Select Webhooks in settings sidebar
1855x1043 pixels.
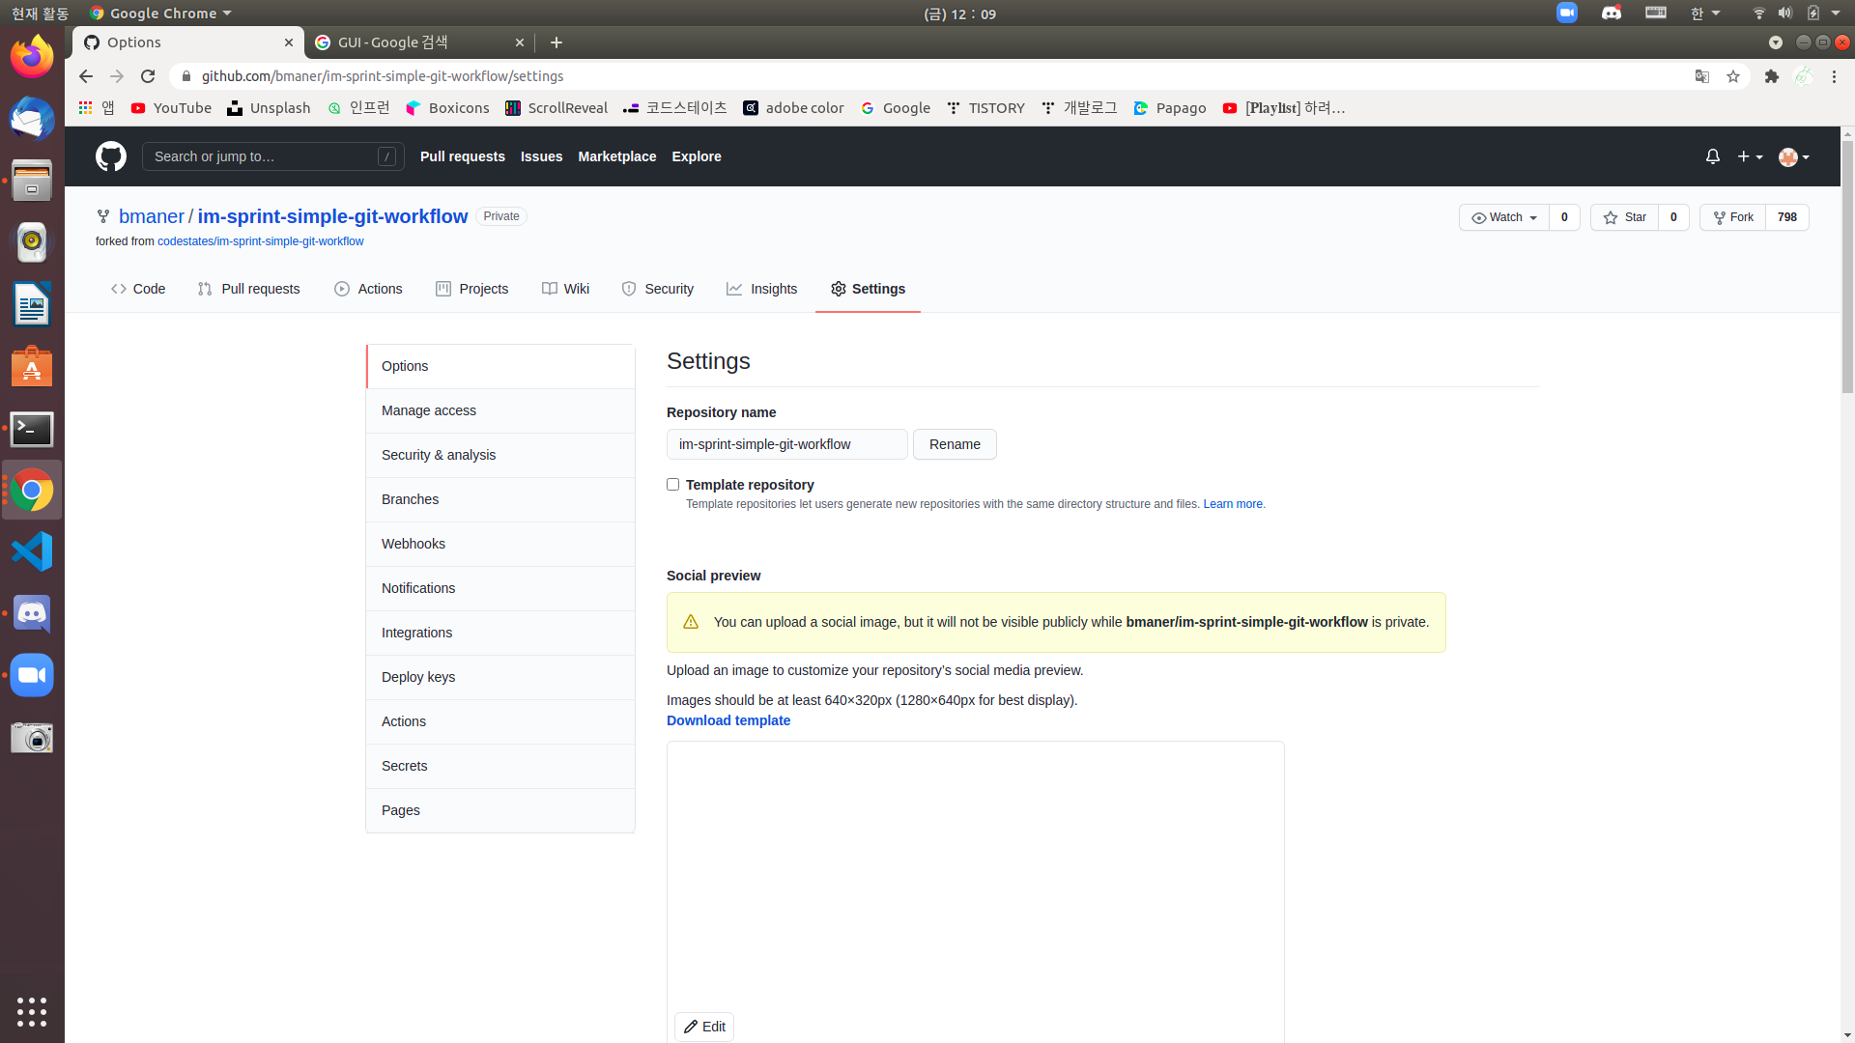[414, 544]
